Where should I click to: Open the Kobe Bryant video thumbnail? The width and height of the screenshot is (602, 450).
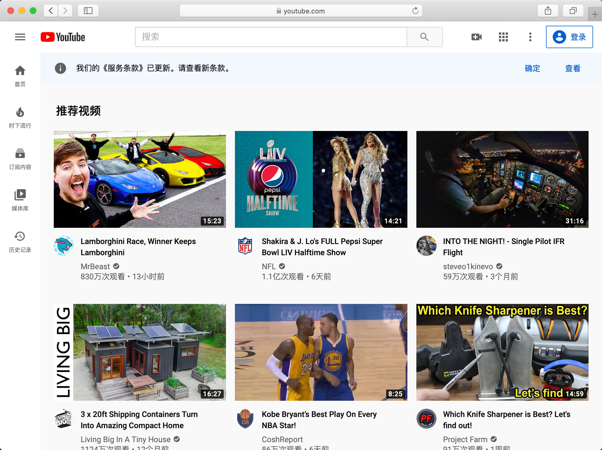321,352
